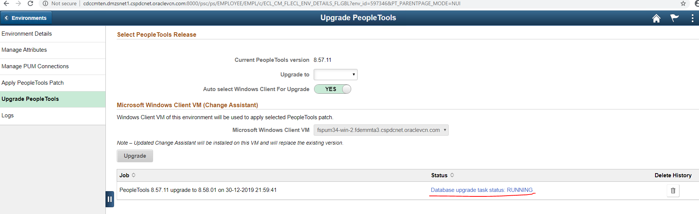
Task: Open the NavBar flag icon
Action: click(675, 18)
